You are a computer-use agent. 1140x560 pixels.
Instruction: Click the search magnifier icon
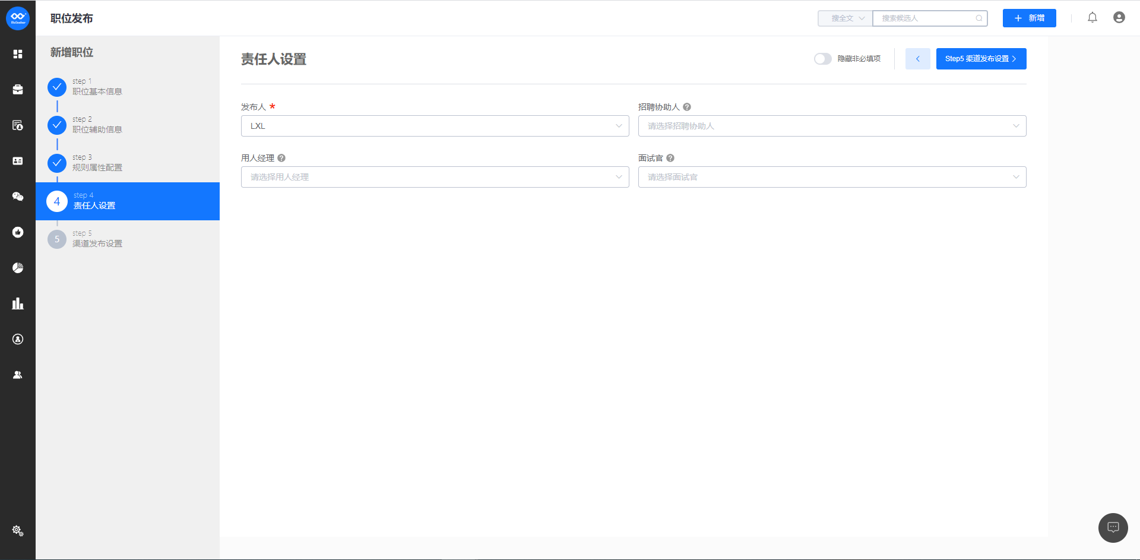(x=979, y=18)
